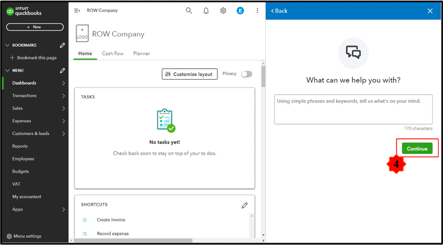Viewport: 443px width, 245px height.
Task: Collapse the BOOKMARKS section
Action: point(7,45)
